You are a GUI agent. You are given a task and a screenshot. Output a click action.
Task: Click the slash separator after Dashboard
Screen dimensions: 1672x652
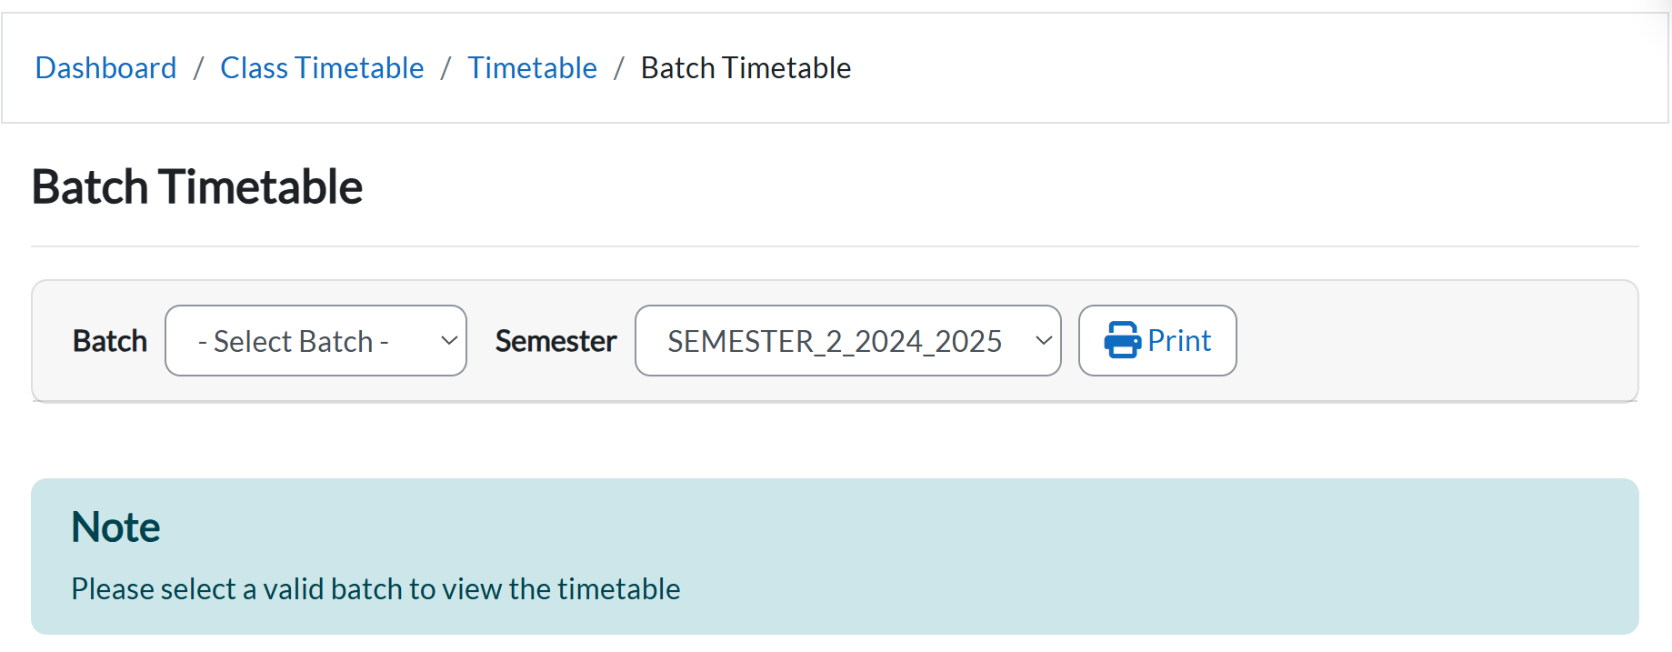(198, 68)
